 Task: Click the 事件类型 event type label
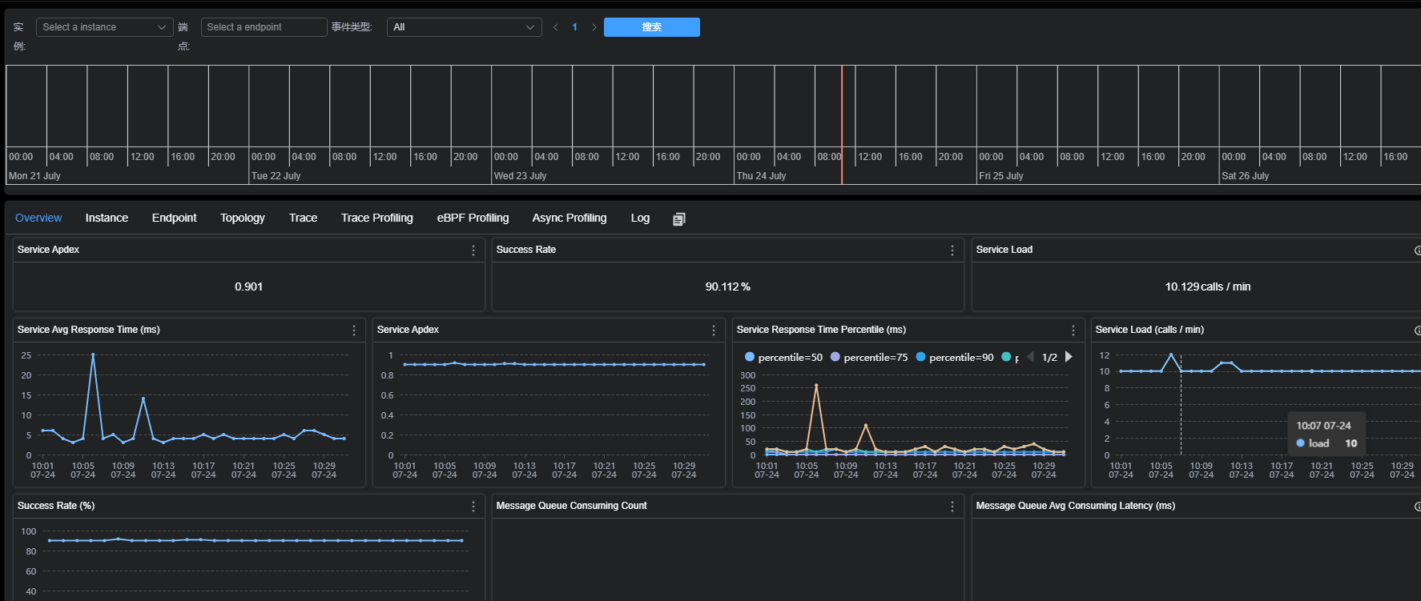pos(352,27)
